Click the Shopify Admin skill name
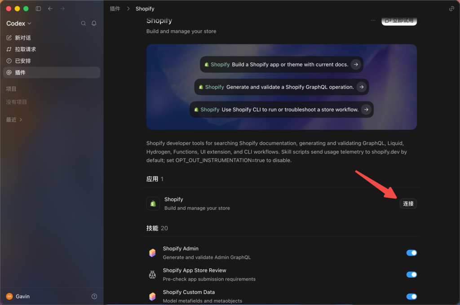 click(x=181, y=248)
